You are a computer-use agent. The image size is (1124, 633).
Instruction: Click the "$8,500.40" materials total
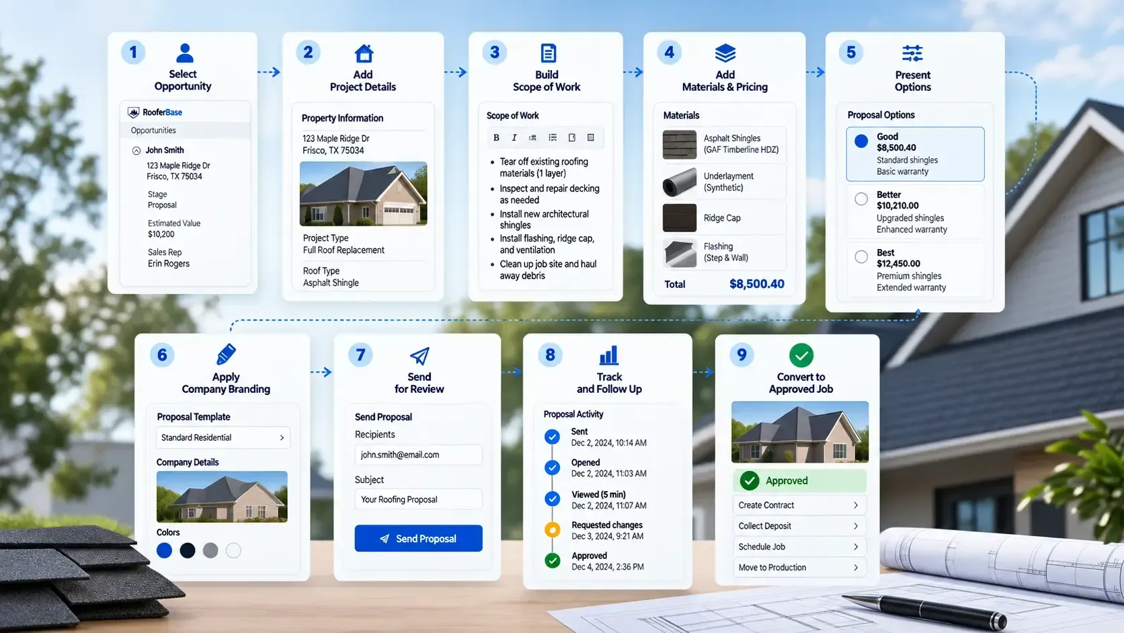click(x=757, y=284)
